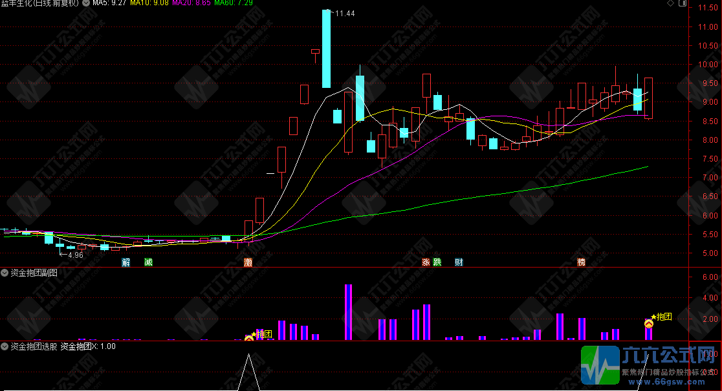Screen dimensions: 722x391
Task: Select the MA5 moving average label
Action: coord(109,3)
